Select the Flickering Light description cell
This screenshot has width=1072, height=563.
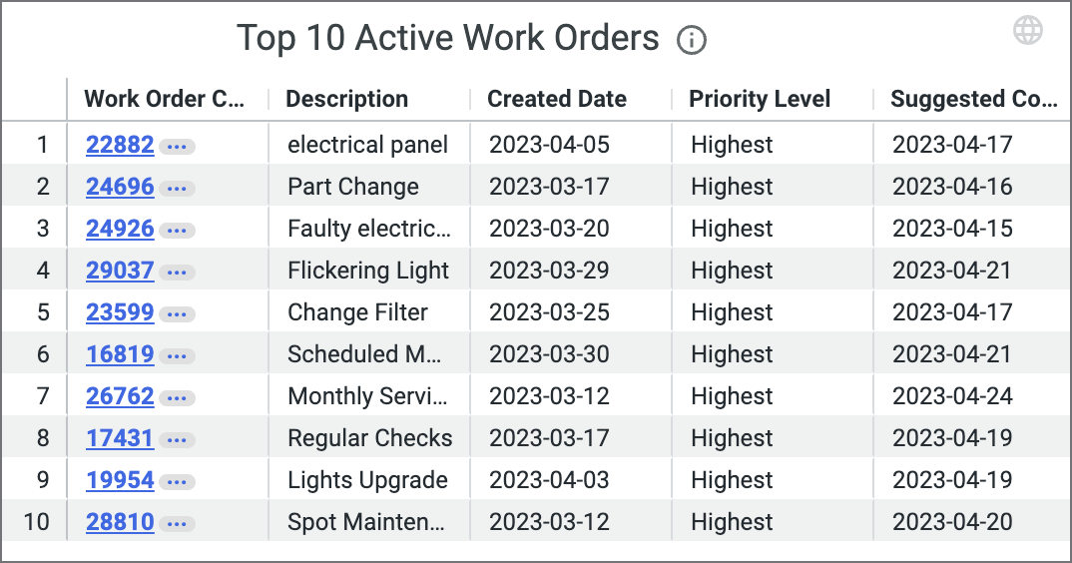click(368, 271)
